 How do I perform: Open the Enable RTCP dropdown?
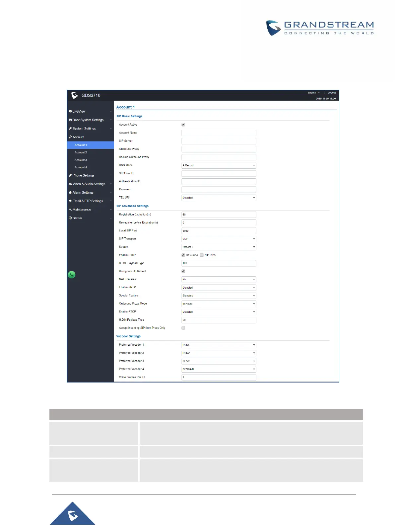pyautogui.click(x=219, y=312)
